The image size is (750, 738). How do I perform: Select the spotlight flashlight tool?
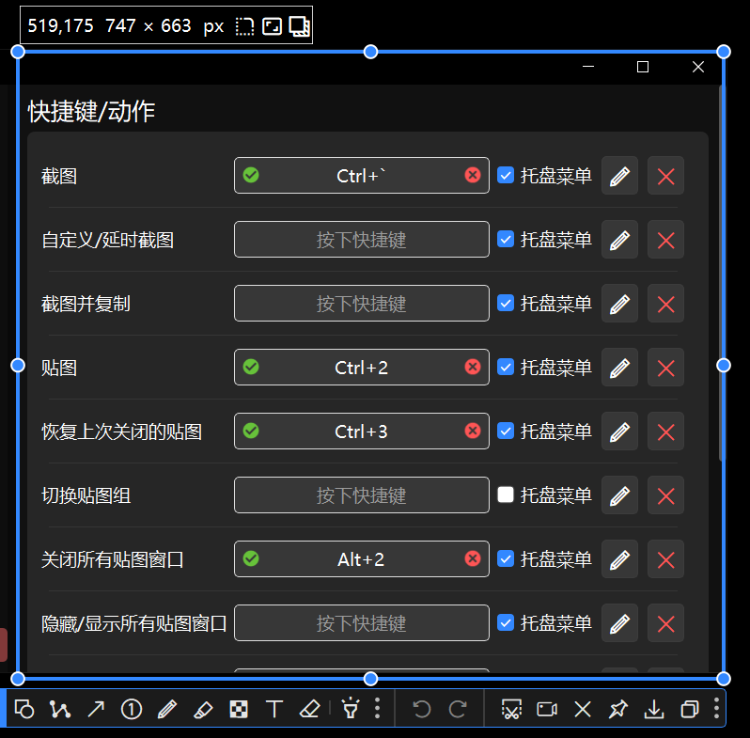(x=351, y=709)
